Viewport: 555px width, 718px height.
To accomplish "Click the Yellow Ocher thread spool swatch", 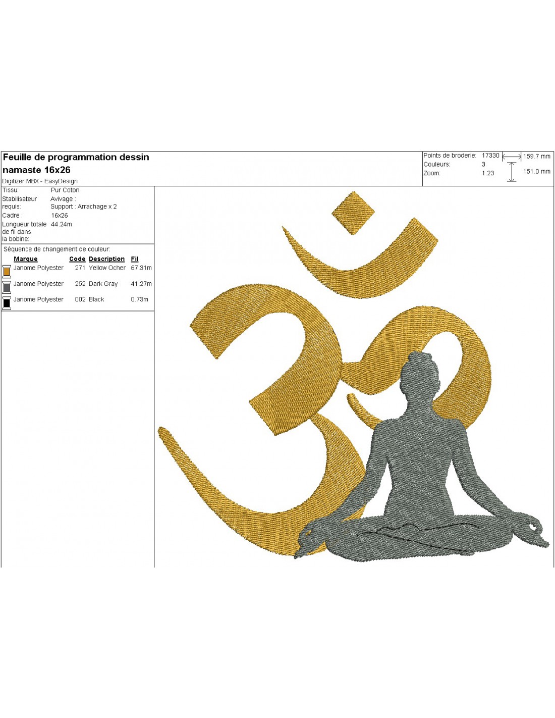I will (7, 271).
